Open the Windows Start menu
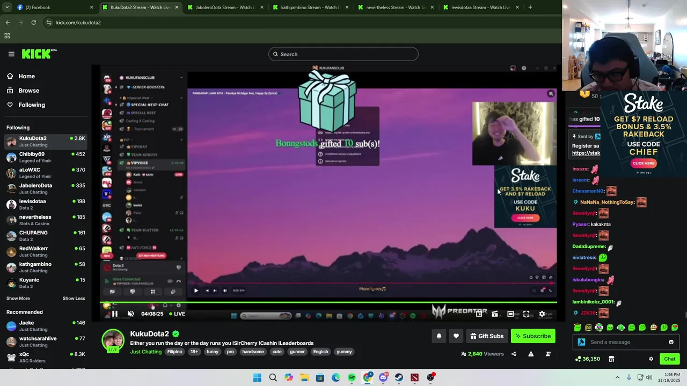687x386 pixels. 257,377
